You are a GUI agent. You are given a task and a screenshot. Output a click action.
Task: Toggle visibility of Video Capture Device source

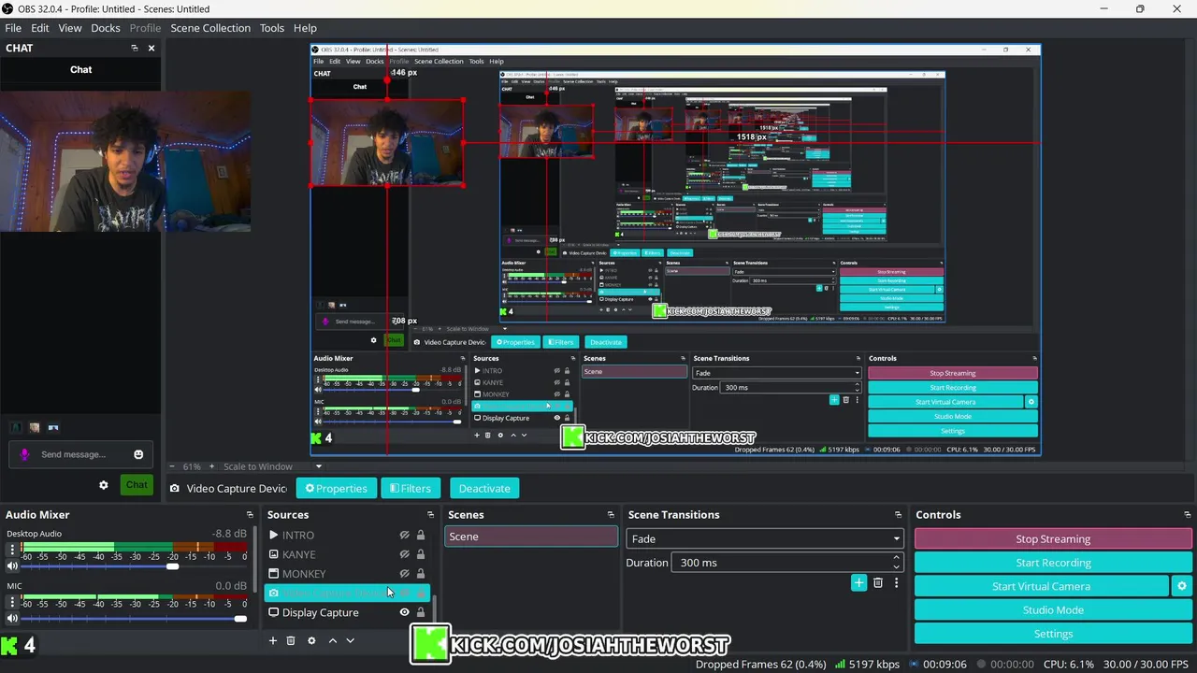tap(405, 593)
